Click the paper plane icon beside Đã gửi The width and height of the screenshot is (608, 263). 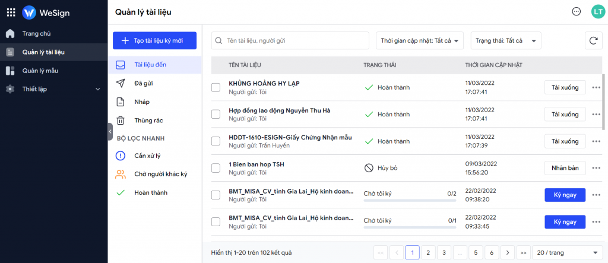(121, 83)
